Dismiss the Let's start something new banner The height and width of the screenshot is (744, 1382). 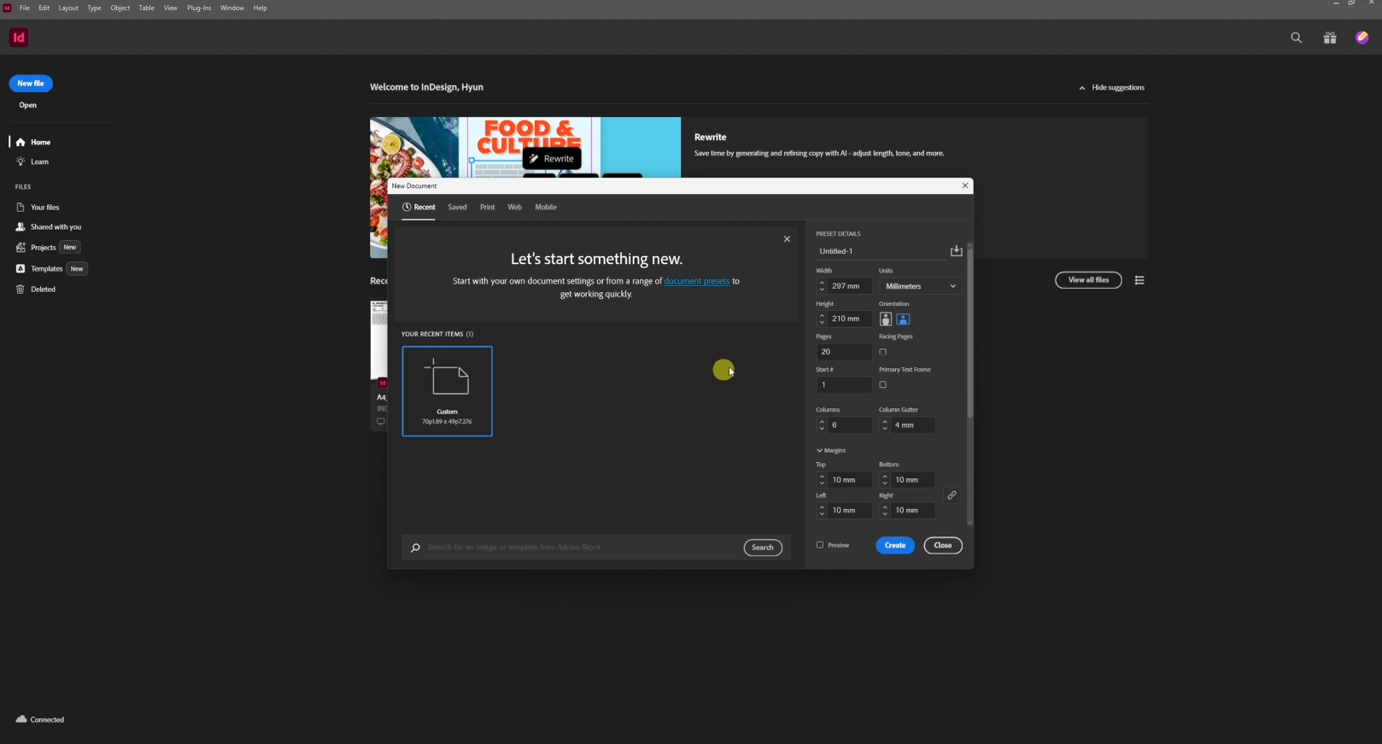point(787,239)
